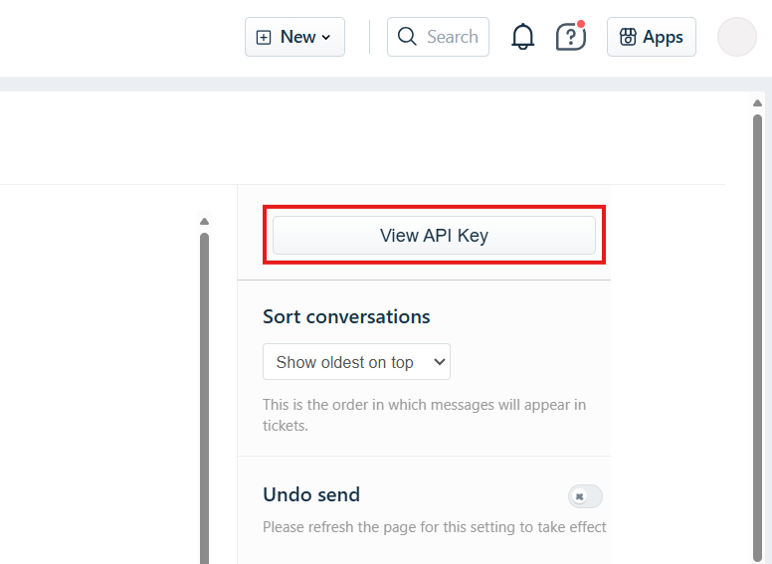Click the magnifying glass search icon
Screen dimensions: 772x564
pyautogui.click(x=407, y=37)
